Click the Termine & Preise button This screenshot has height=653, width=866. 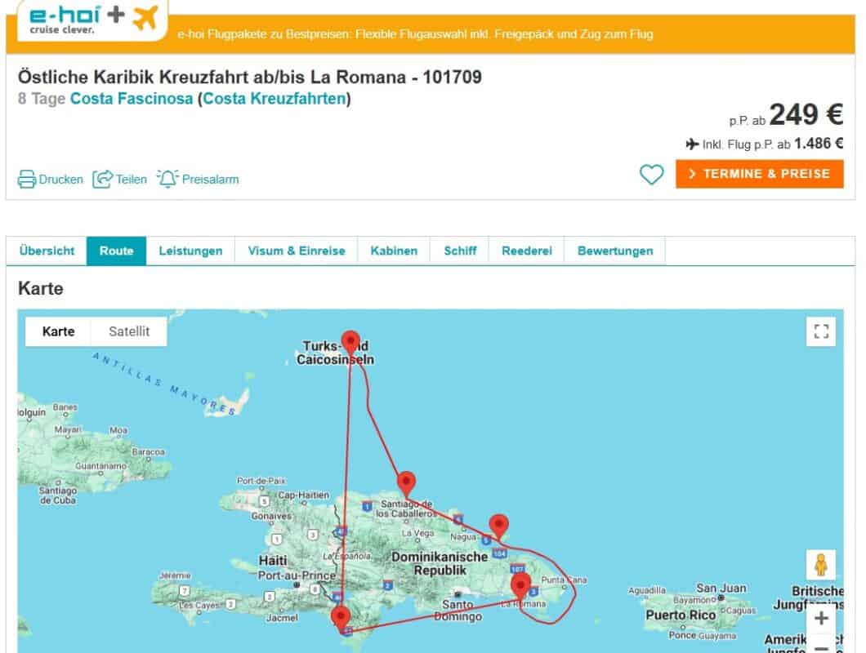click(x=759, y=174)
